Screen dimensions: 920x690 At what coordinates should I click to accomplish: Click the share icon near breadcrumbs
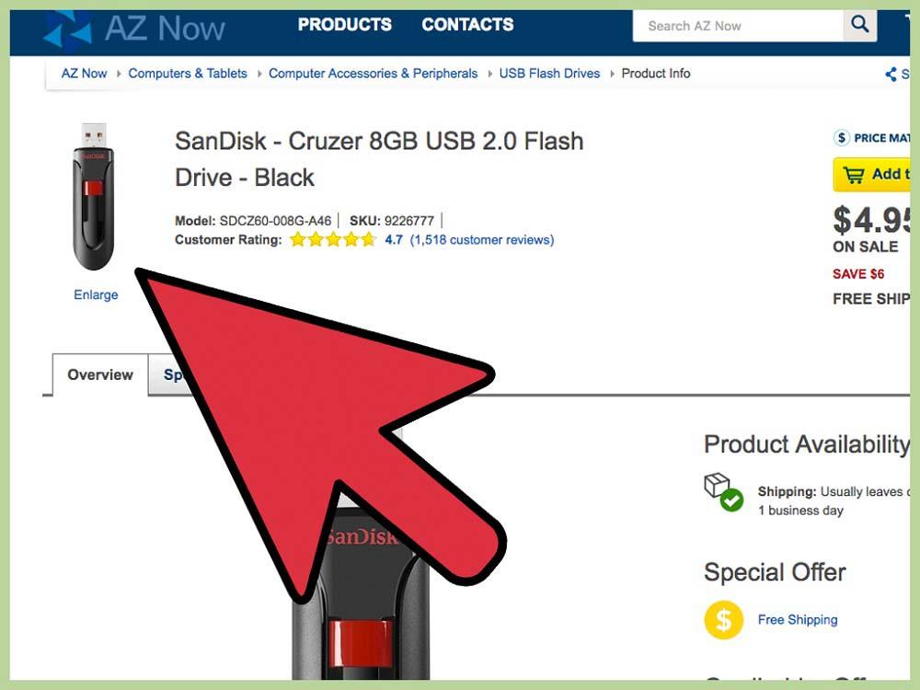click(x=891, y=74)
